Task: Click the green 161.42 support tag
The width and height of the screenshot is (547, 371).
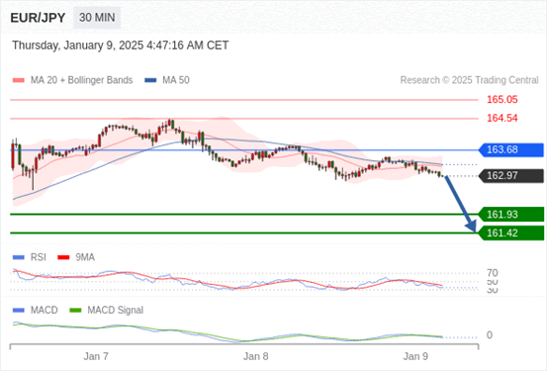Action: pos(510,232)
